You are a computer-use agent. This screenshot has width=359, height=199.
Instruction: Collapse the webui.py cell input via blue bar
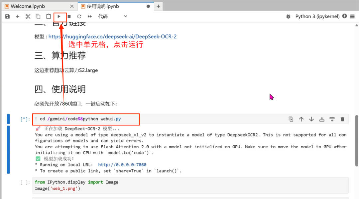(x=8, y=119)
